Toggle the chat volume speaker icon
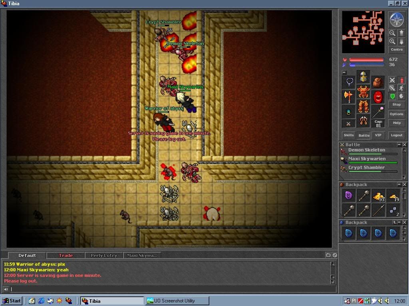409x306 pixels. tap(6, 289)
